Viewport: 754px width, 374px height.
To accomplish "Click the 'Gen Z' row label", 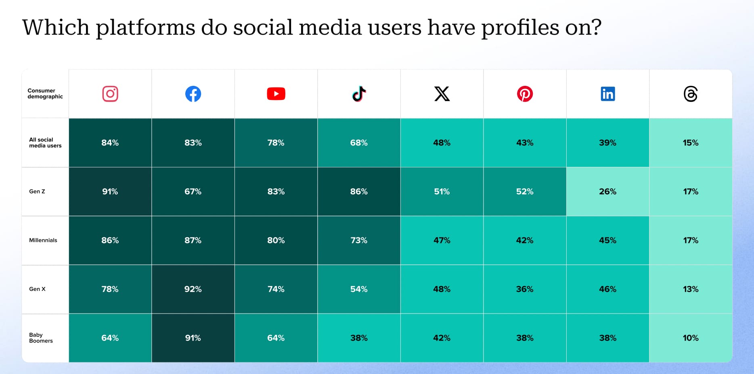I will point(37,191).
